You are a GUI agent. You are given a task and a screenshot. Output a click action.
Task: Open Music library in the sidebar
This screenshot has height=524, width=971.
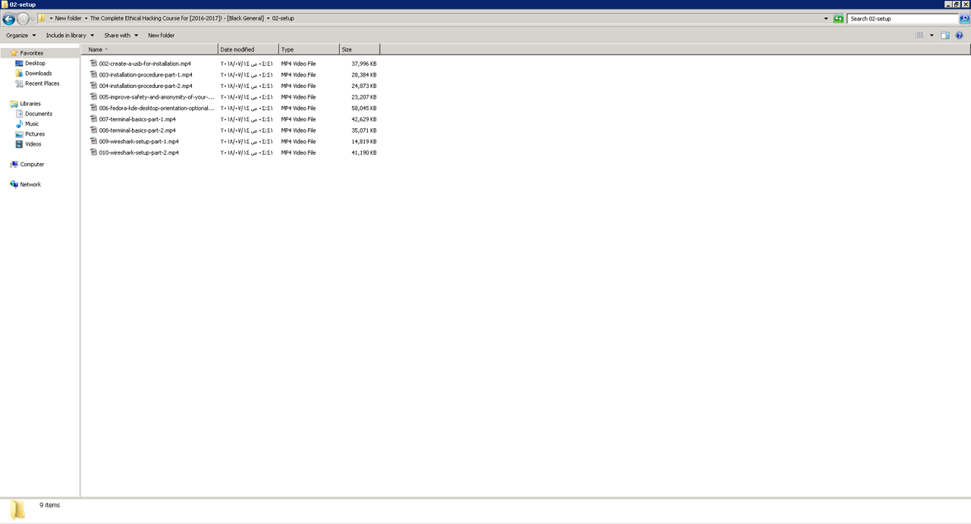coord(32,124)
